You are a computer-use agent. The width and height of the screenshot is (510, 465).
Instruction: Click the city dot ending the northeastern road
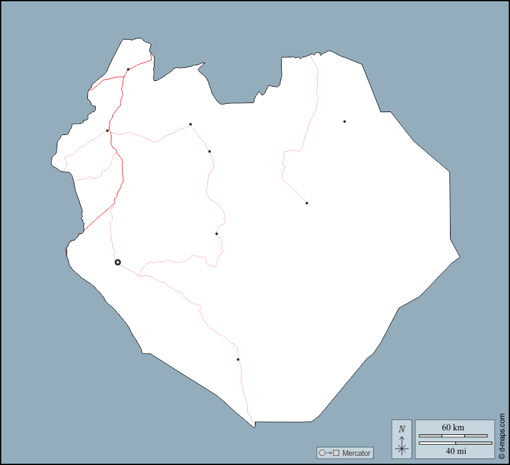click(307, 203)
